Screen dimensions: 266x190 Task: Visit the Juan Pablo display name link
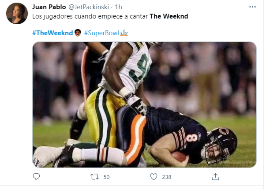pyautogui.click(x=48, y=7)
